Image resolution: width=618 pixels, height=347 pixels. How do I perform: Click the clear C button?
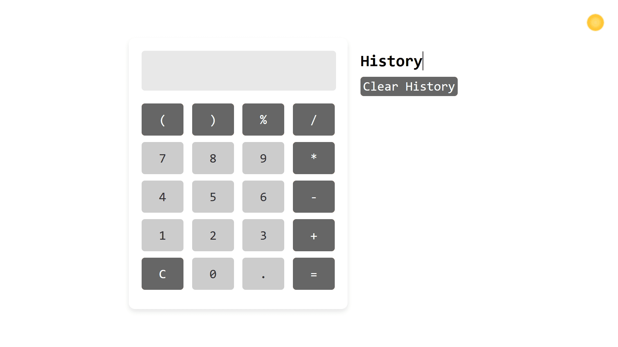[x=163, y=274]
